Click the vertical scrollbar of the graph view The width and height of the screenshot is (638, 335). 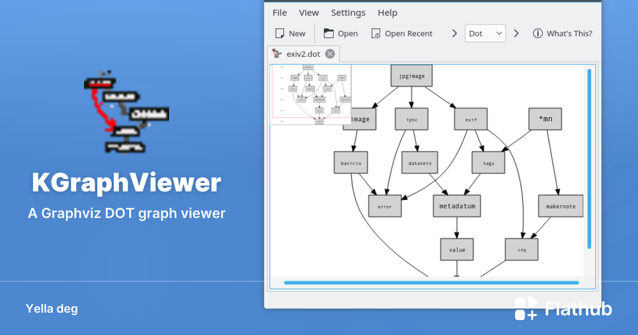coord(589,160)
